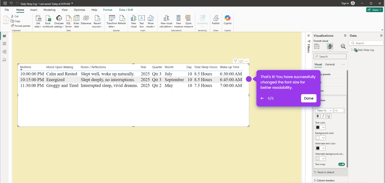Screen dimensions: 385x183
Task: Switch to the Insert ribbon tab
Action: 34,10
